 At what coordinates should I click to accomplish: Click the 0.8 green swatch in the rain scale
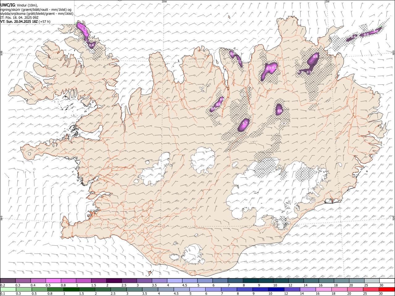pos(55,289)
